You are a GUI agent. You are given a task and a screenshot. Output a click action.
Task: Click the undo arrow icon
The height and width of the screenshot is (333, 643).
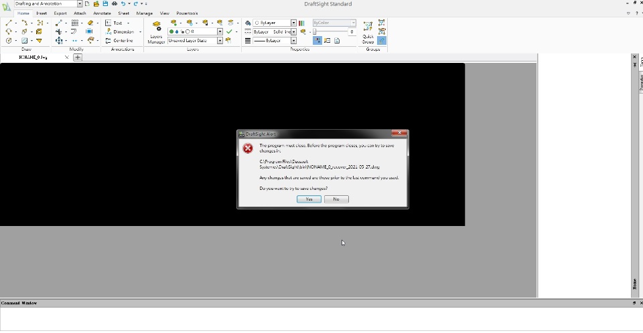(123, 4)
